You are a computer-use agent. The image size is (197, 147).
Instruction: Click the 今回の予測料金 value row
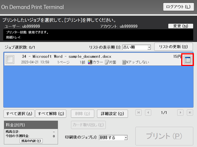[30, 136]
